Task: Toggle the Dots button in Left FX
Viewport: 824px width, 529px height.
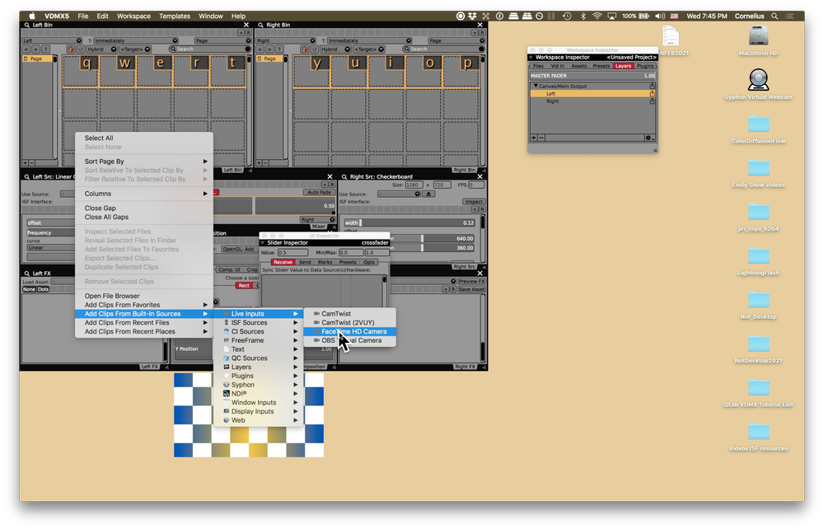Action: click(x=43, y=289)
